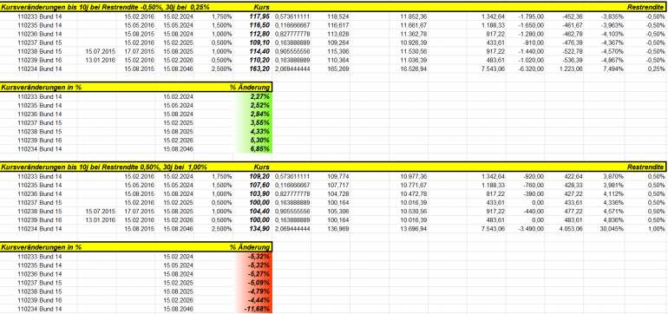Screen dimensions: 668x314
Task: Select Kurs cell 163,20 for Bund 2046
Action: tap(252, 69)
